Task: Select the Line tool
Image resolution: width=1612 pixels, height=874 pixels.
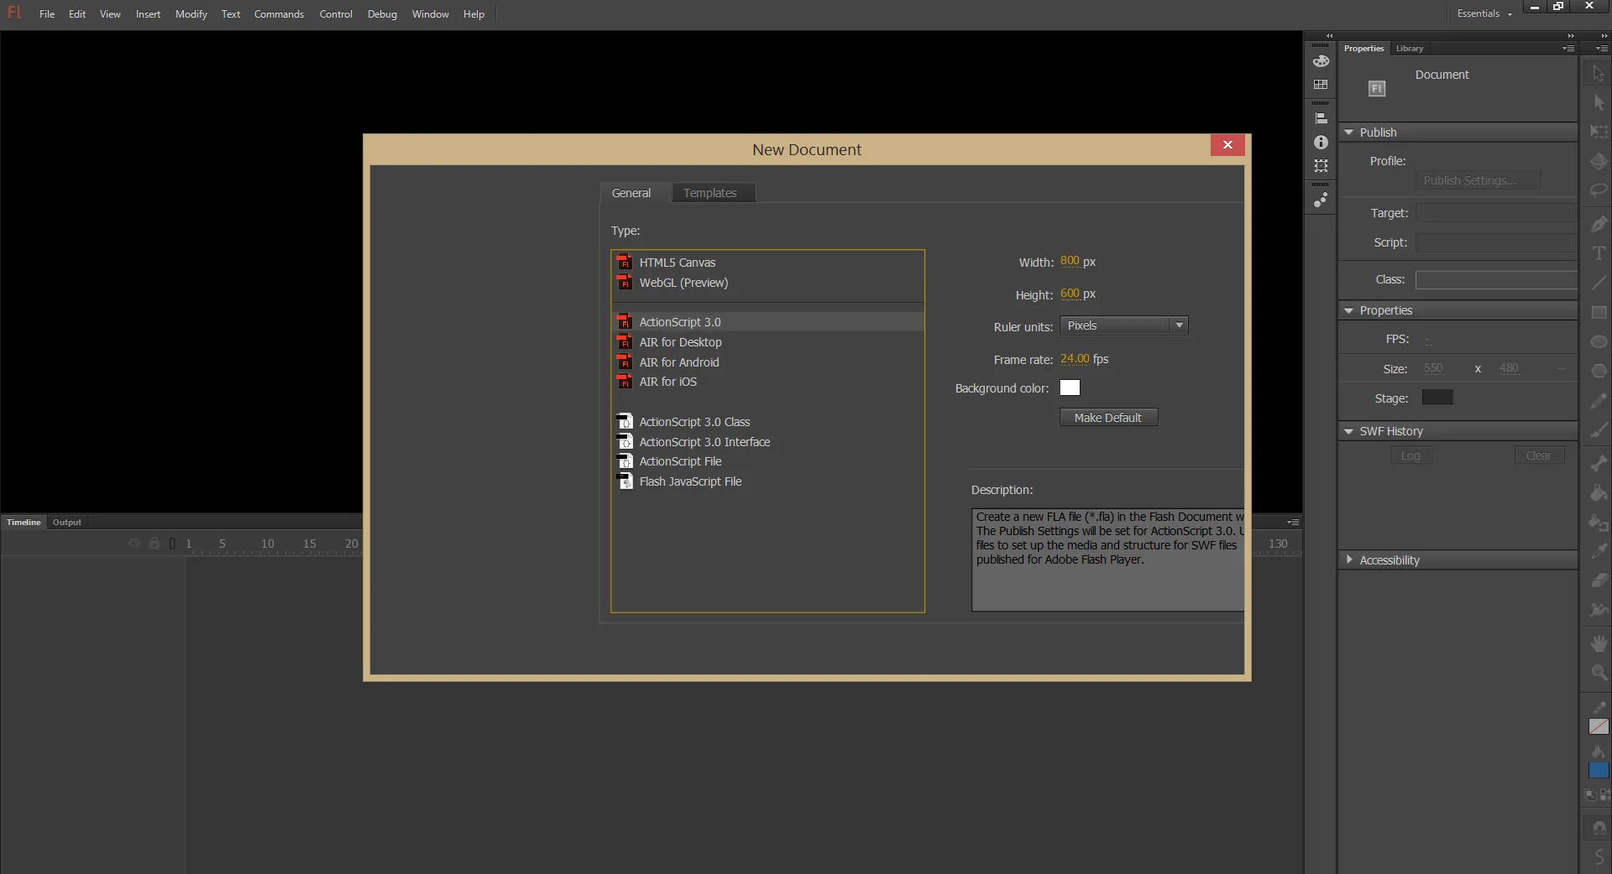Action: click(x=1599, y=283)
